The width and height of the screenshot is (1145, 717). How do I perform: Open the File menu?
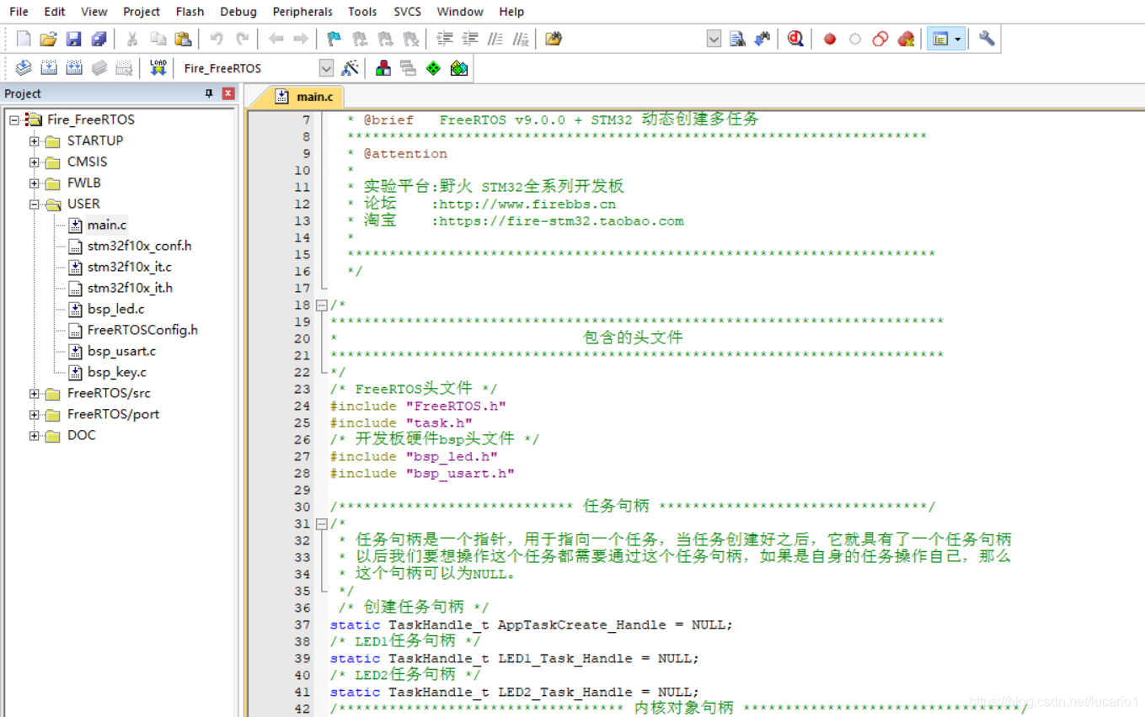click(x=19, y=12)
